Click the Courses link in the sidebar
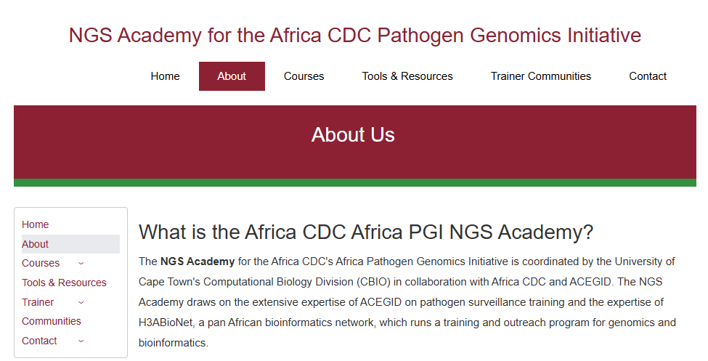Image resolution: width=708 pixels, height=361 pixels. click(41, 263)
